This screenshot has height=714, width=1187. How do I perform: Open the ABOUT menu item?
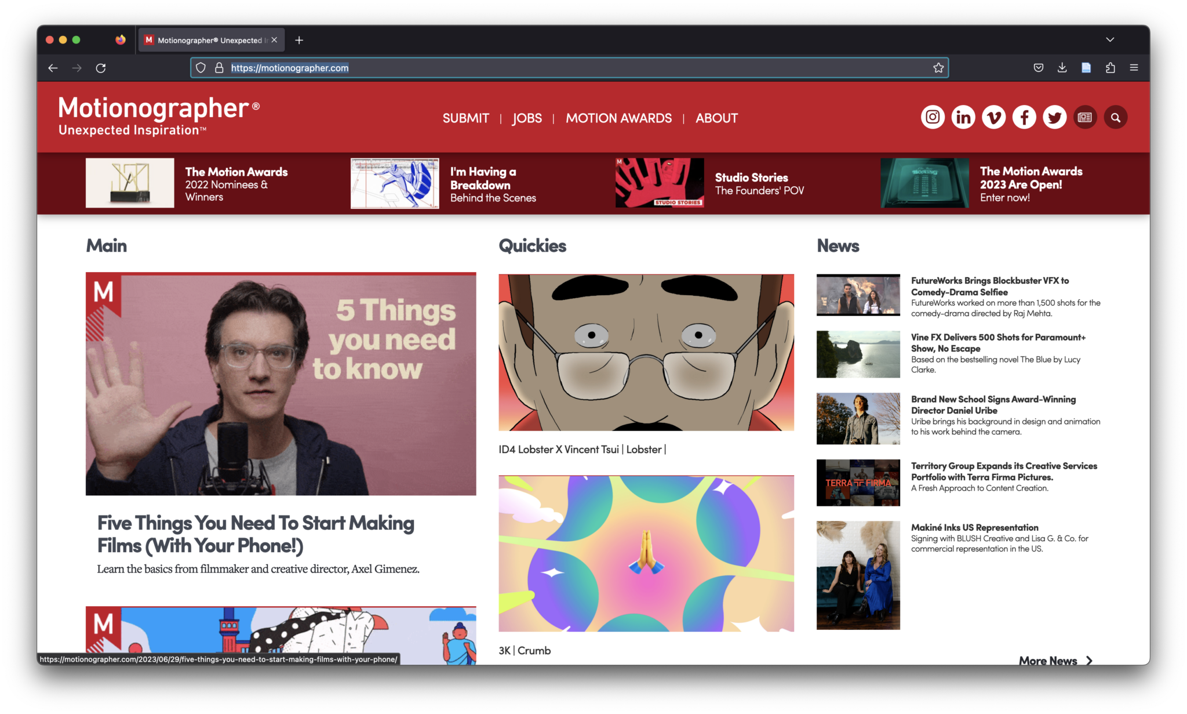pyautogui.click(x=716, y=118)
